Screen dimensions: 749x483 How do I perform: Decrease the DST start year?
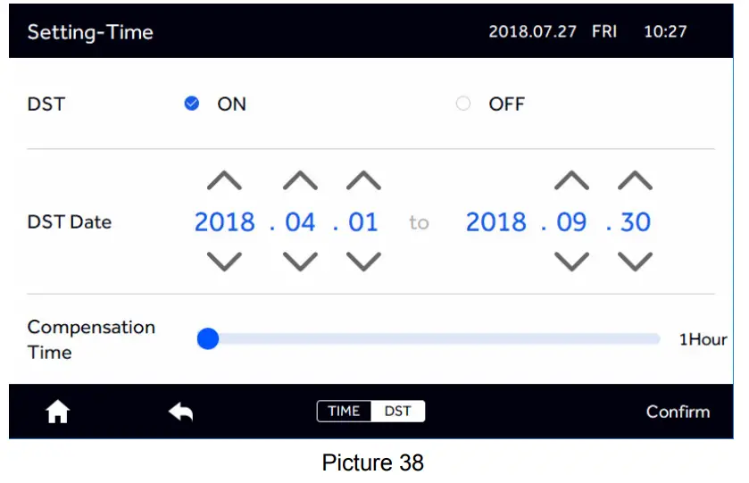224,262
